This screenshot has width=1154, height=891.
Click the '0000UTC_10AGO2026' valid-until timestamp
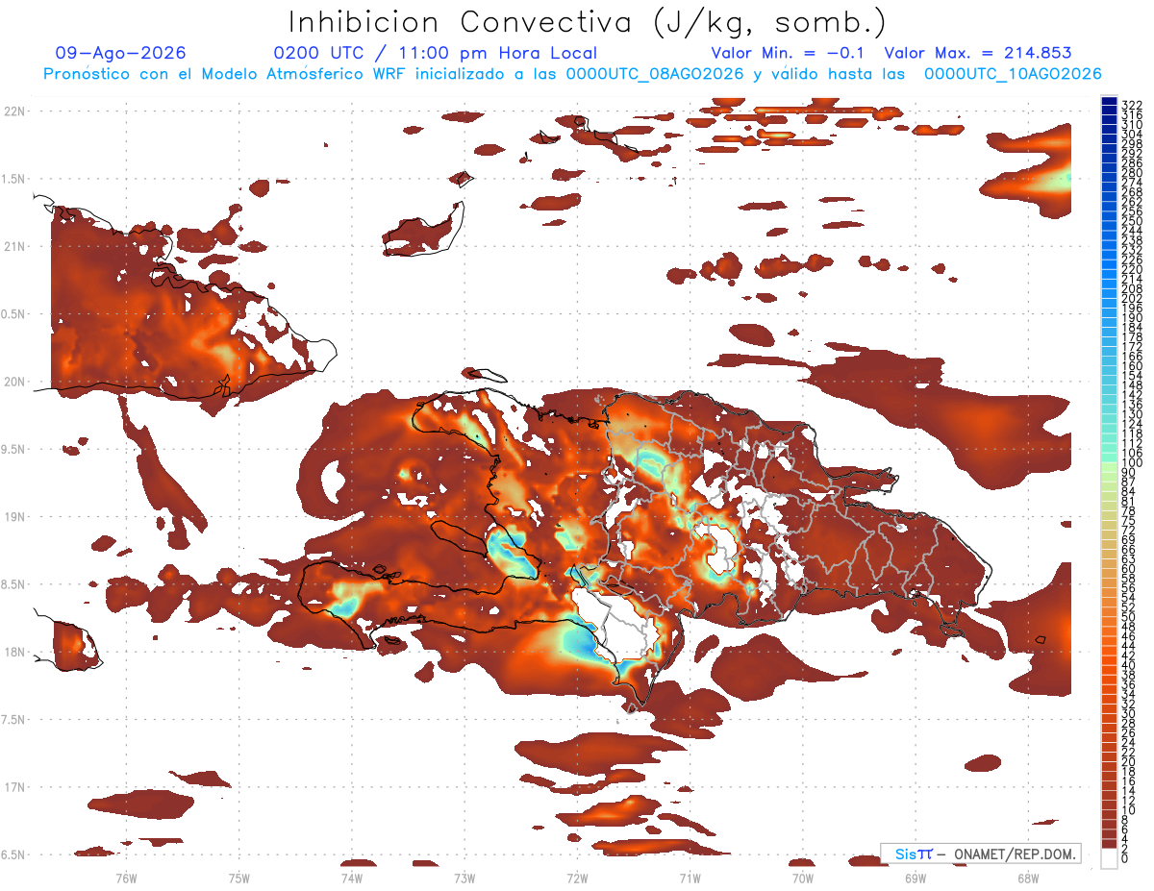point(1013,74)
